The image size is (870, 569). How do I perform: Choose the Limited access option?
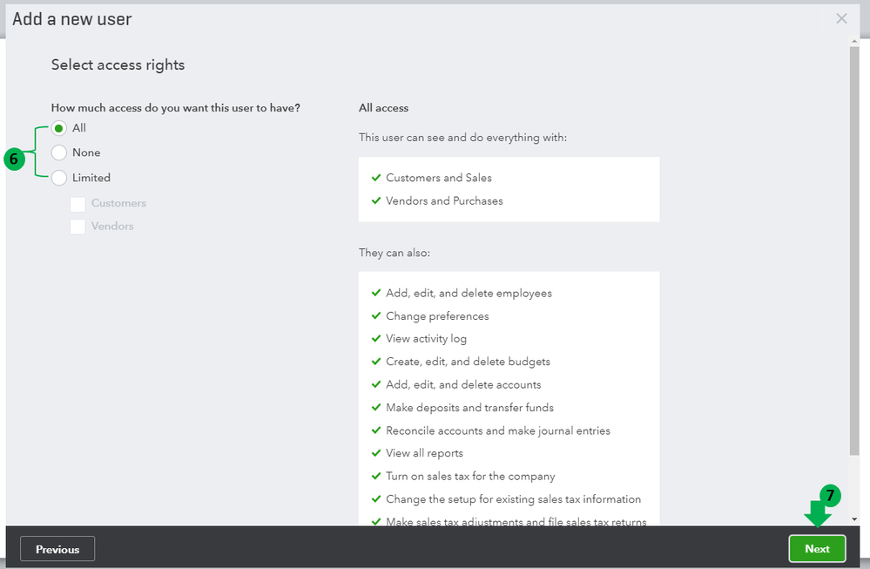59,178
